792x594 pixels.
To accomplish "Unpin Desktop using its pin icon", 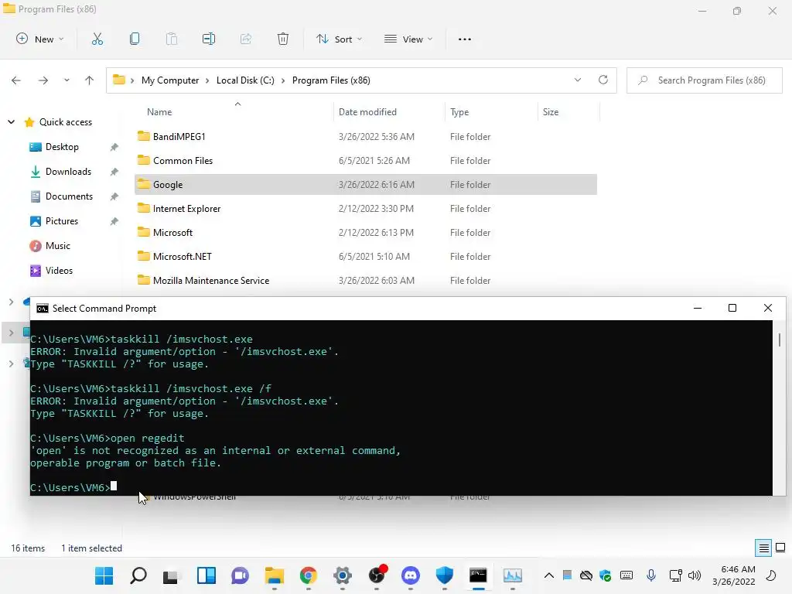I will coord(114,147).
